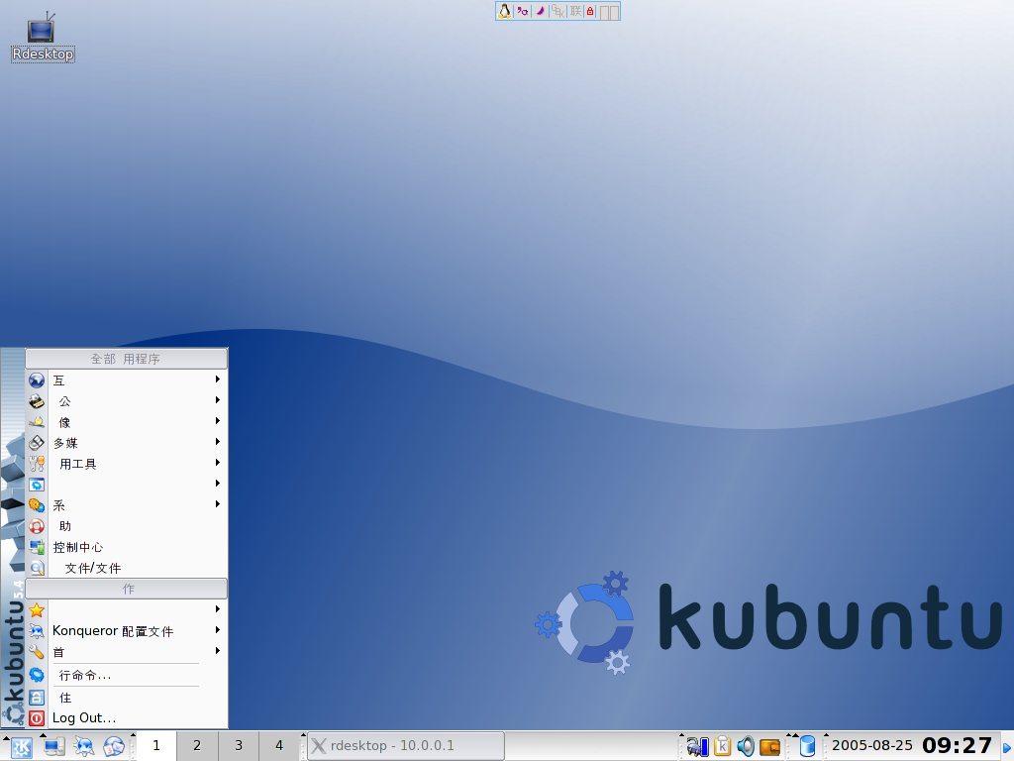Expand the 公 office submenu
This screenshot has height=761, width=1014.
coord(127,400)
